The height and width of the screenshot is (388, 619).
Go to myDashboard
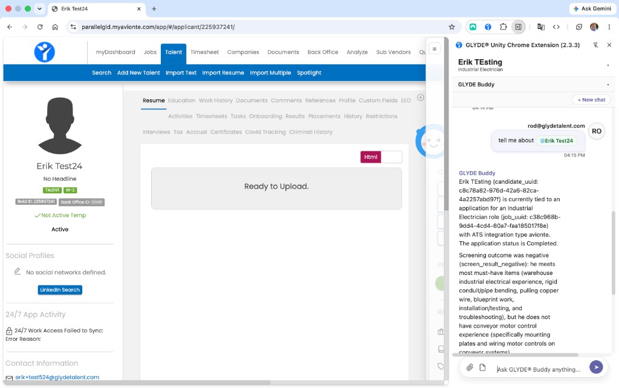115,52
